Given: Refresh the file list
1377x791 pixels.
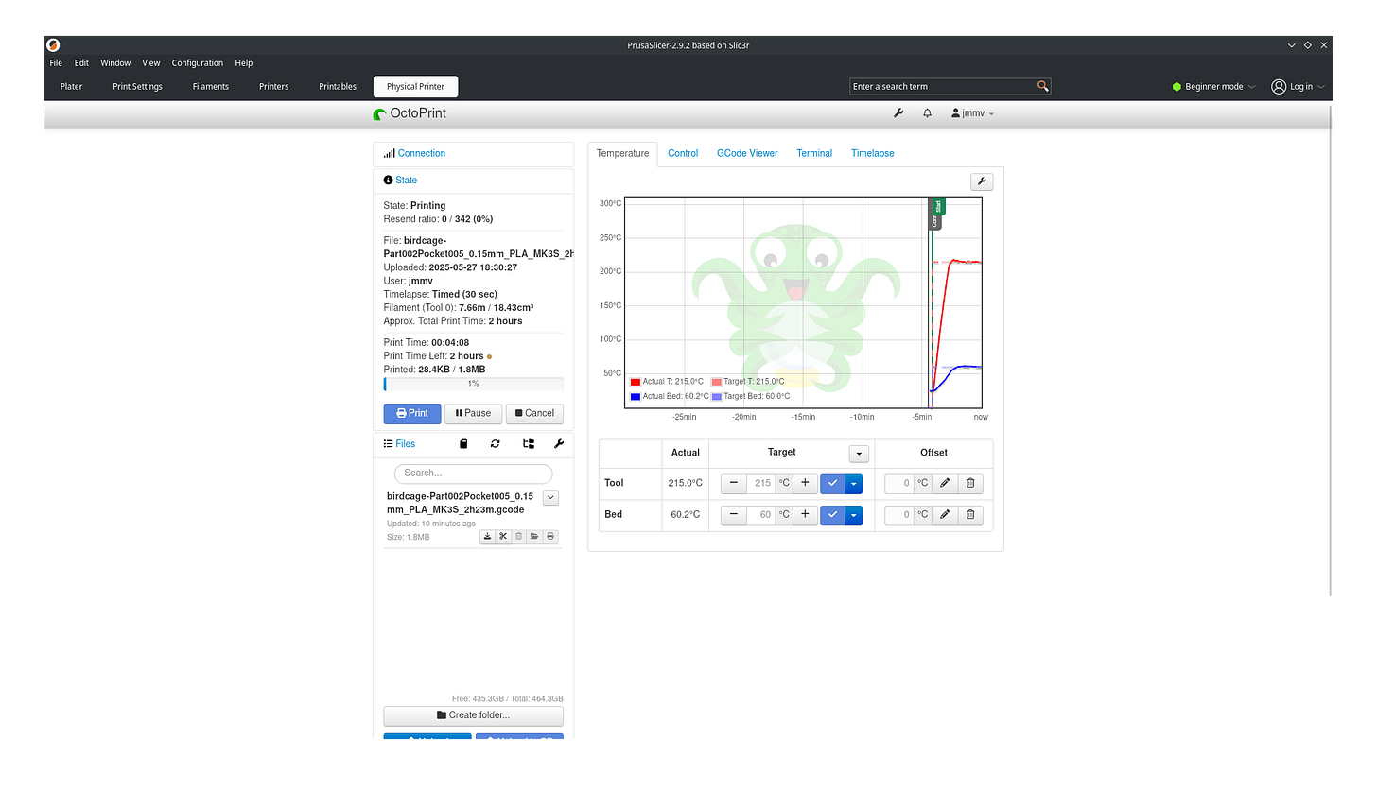Looking at the screenshot, I should coord(495,443).
